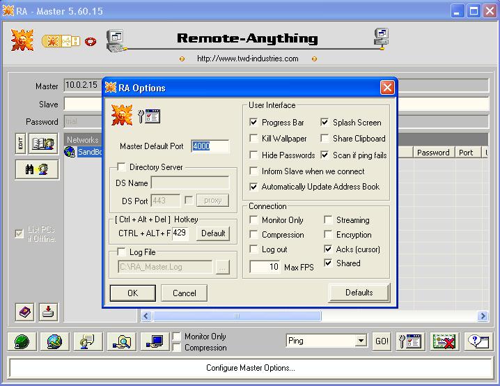Click the certificate with red X icon
This screenshot has width=500, height=386.
tap(444, 341)
